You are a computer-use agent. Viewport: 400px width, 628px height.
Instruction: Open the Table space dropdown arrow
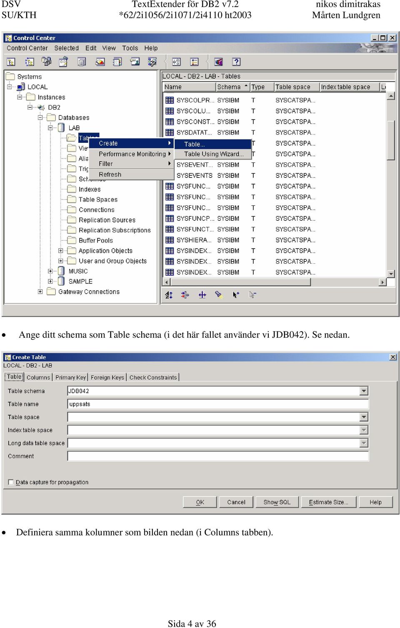pyautogui.click(x=364, y=417)
